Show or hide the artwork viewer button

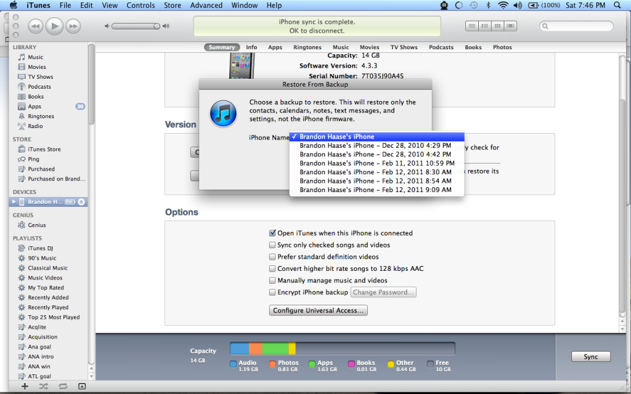pyautogui.click(x=82, y=387)
